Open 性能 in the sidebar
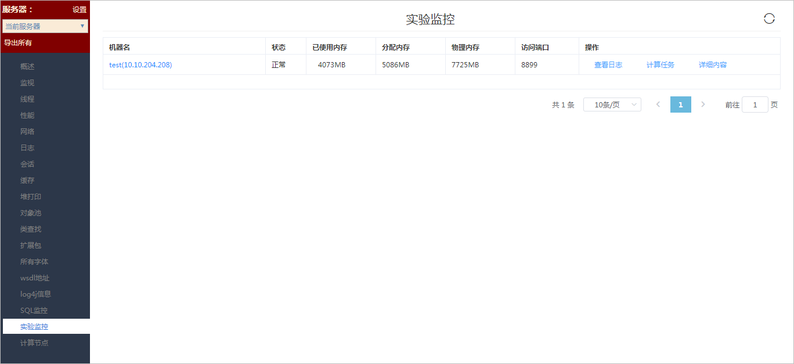 27,116
